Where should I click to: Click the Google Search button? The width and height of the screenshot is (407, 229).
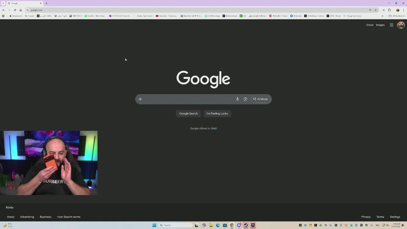point(188,114)
